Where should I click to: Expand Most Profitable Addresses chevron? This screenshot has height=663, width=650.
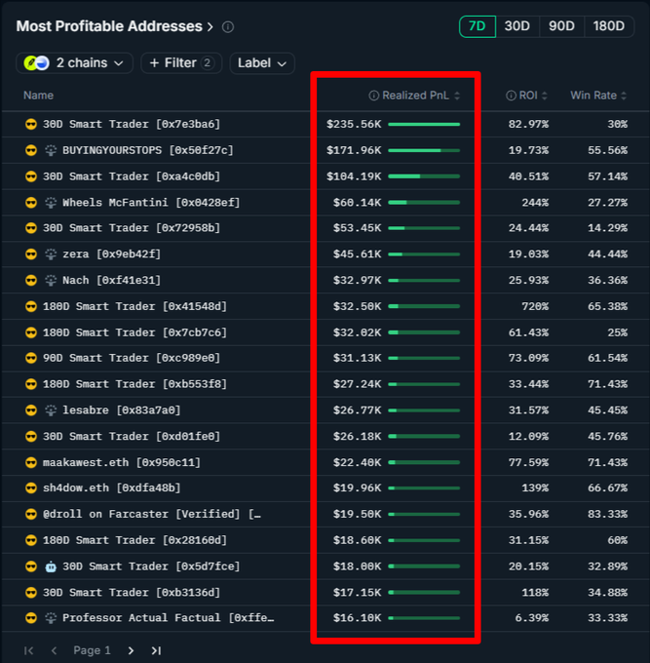pyautogui.click(x=210, y=27)
